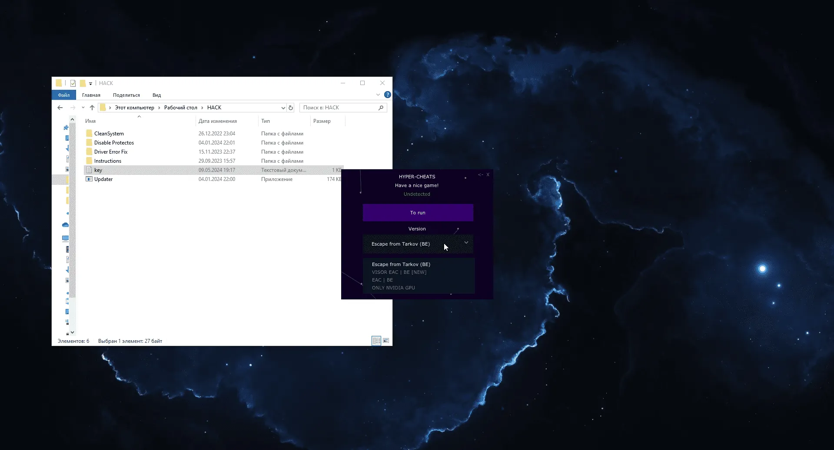Open the Explorer help icon
This screenshot has width=834, height=450.
(x=387, y=95)
